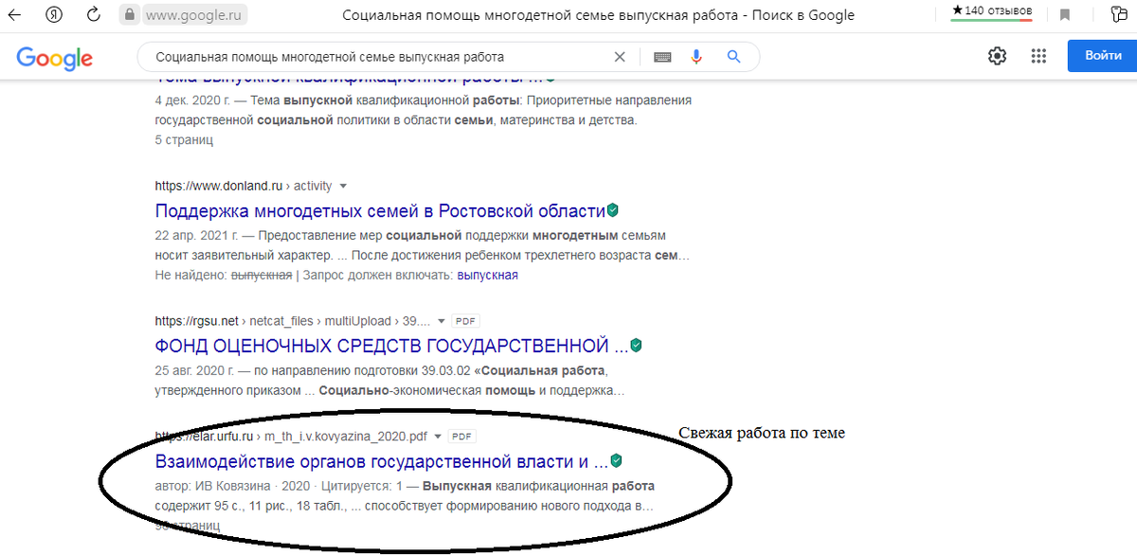Screen dimensions: 1137x556
Task: Reload the current search page
Action: click(x=92, y=14)
